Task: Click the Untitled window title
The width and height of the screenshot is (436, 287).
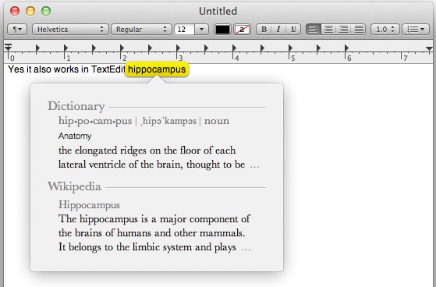Action: click(218, 11)
